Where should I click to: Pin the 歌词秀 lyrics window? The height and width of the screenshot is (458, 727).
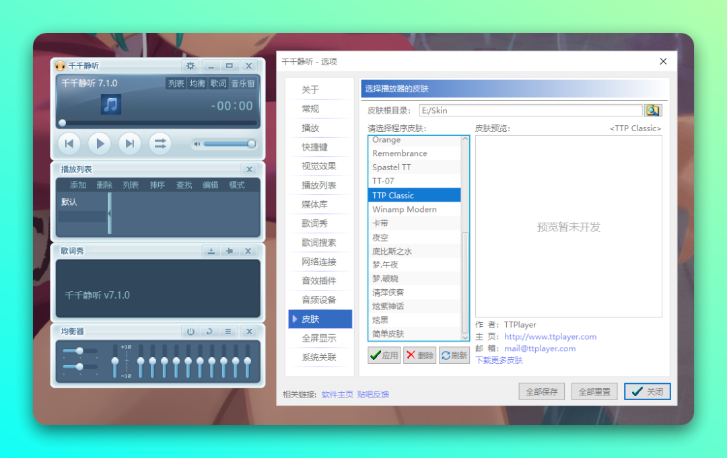[x=229, y=251]
